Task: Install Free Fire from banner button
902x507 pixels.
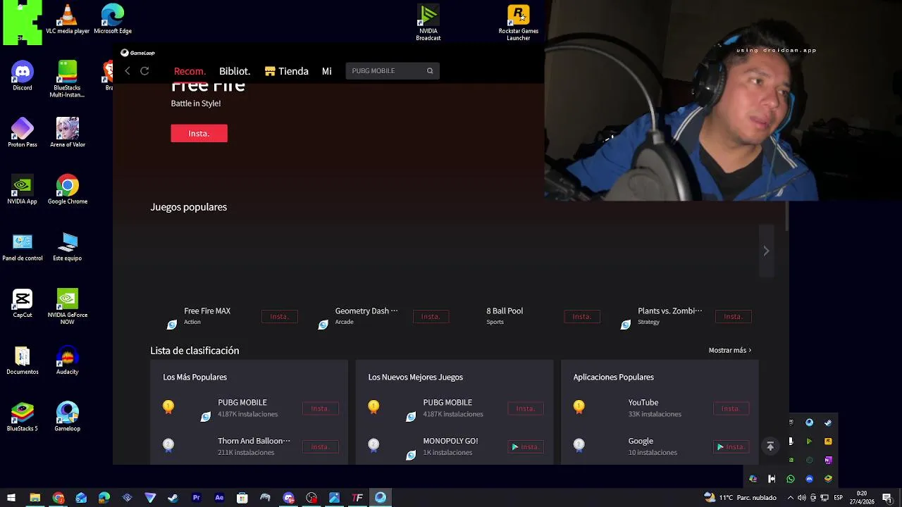Action: coord(199,133)
